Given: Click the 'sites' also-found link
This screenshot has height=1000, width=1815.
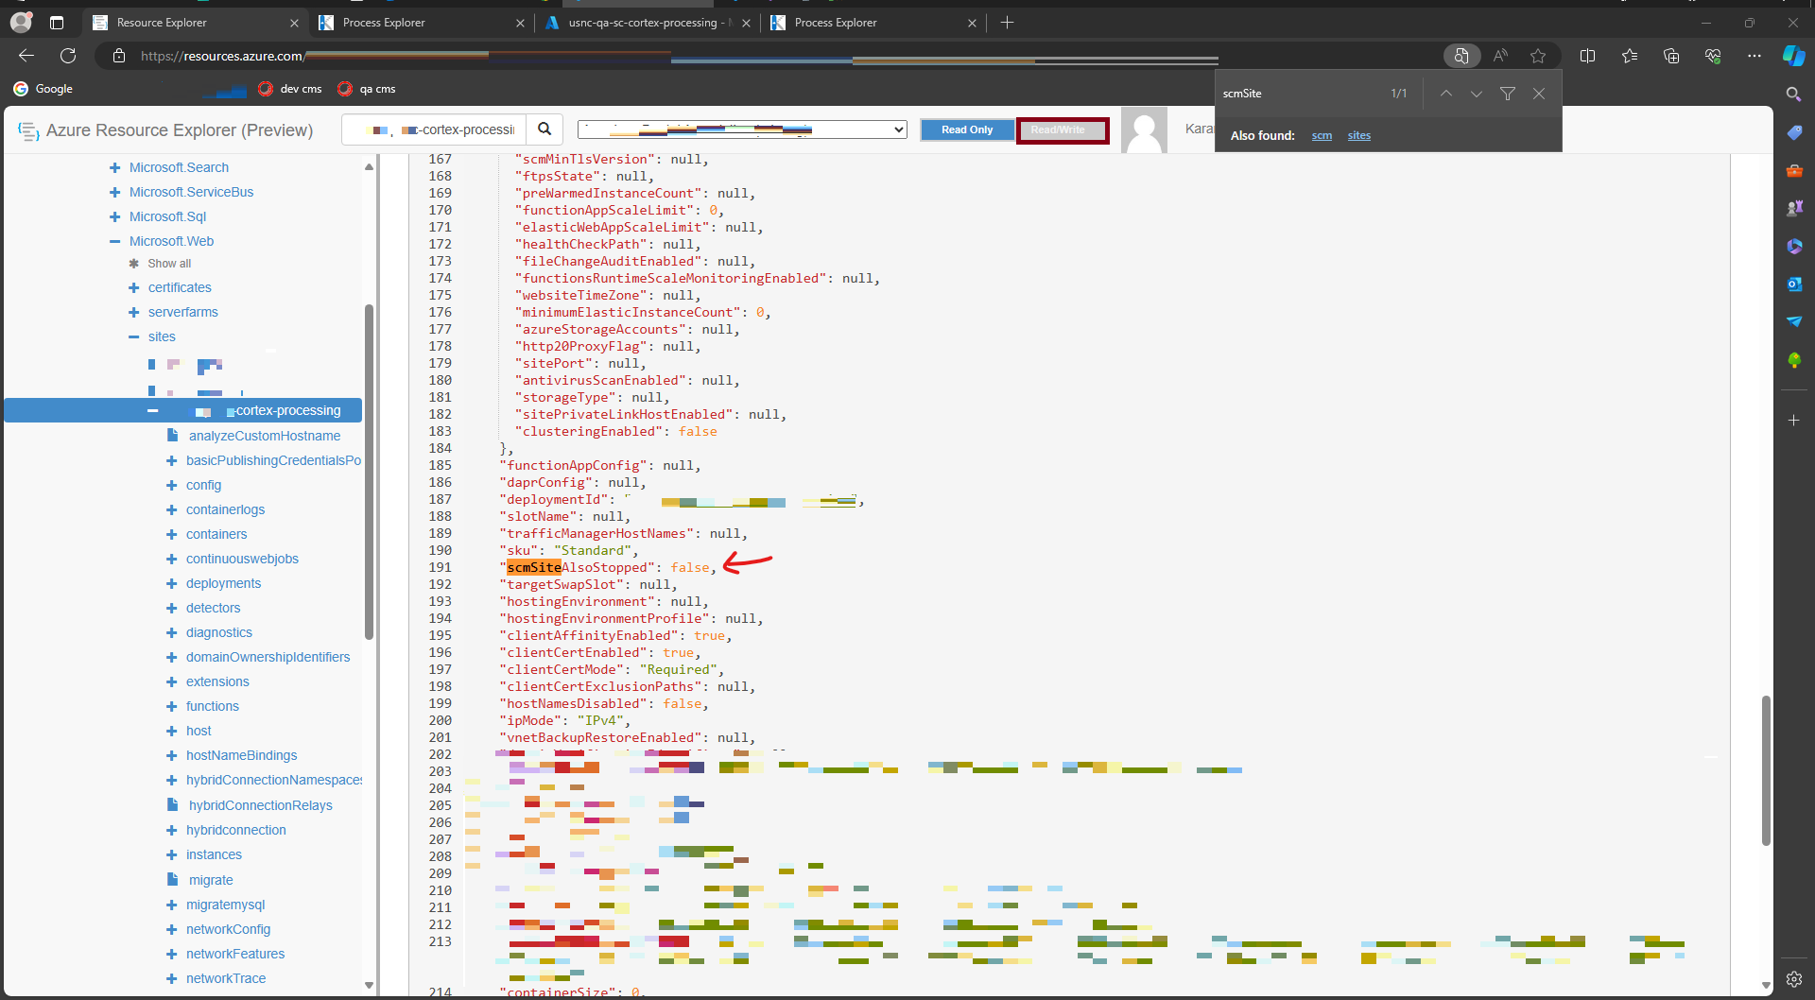Looking at the screenshot, I should click(1358, 135).
